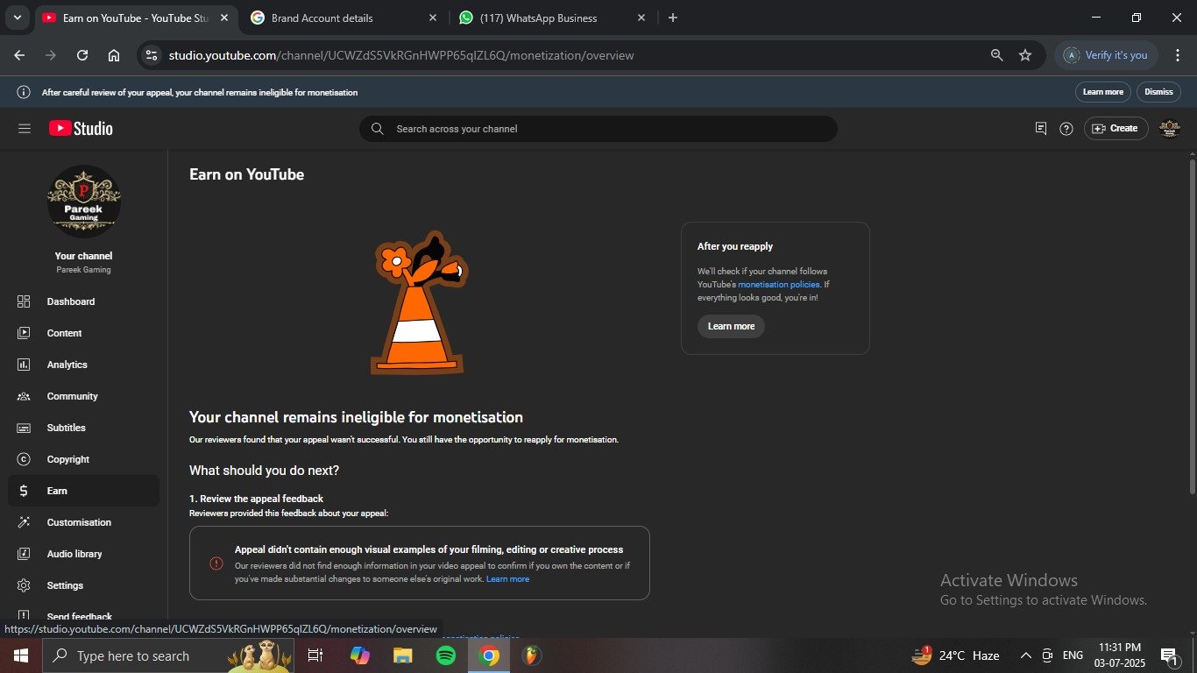The image size is (1197, 673).
Task: Click the zoom magnifier icon in address bar
Action: pyautogui.click(x=996, y=55)
